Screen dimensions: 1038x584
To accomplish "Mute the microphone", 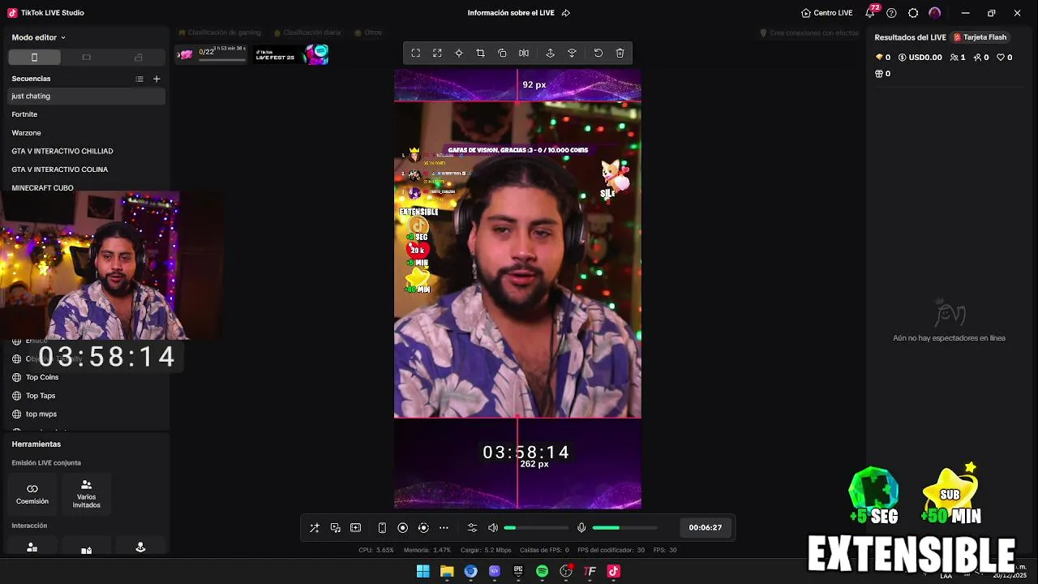I will pyautogui.click(x=581, y=528).
